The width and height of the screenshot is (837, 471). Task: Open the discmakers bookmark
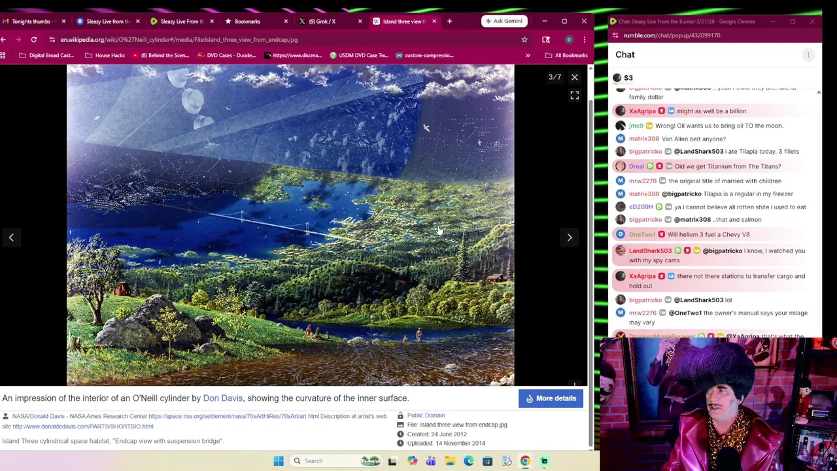(292, 56)
